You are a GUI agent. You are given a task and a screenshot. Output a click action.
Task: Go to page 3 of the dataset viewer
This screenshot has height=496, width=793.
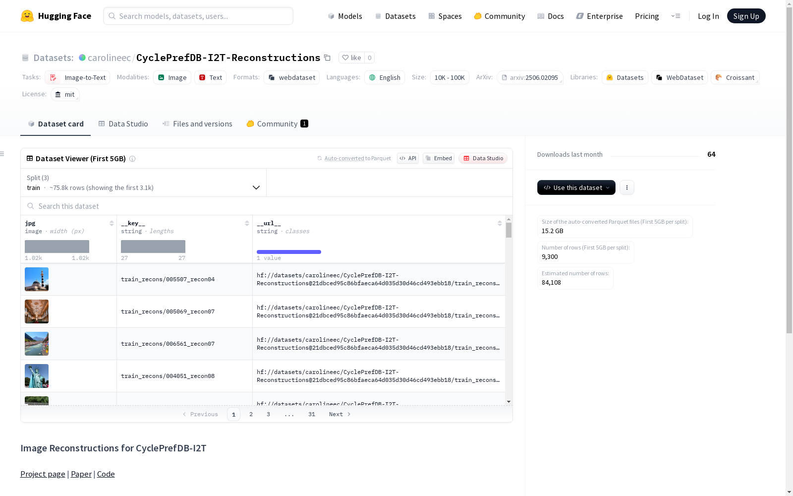[x=269, y=414]
